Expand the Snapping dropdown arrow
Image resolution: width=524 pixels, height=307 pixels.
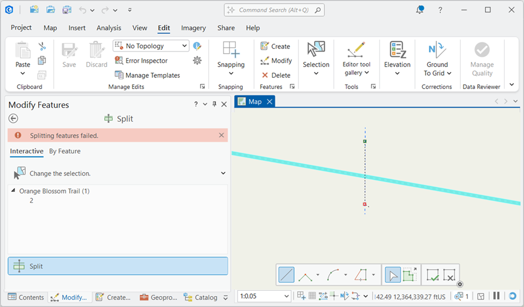tap(231, 74)
